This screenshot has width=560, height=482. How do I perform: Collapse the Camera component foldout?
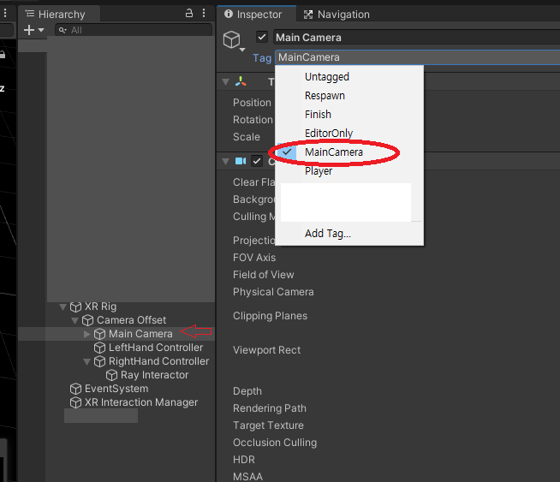[225, 162]
